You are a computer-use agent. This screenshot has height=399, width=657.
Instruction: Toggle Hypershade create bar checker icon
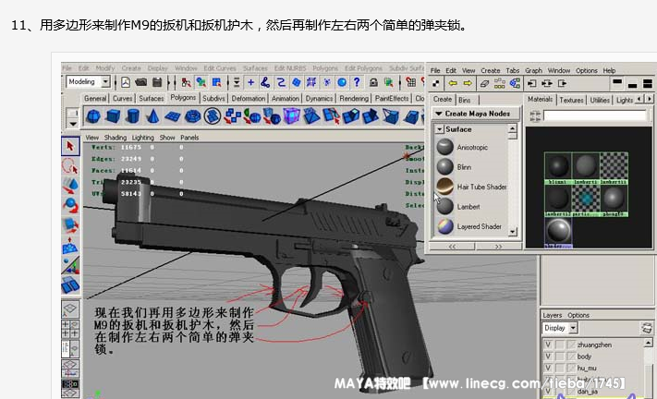coord(436,83)
